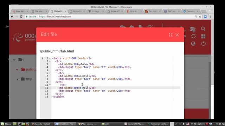The image size is (225, 126).
Task: Click the zoom magnifier icon in address bar
Action: [196, 16]
